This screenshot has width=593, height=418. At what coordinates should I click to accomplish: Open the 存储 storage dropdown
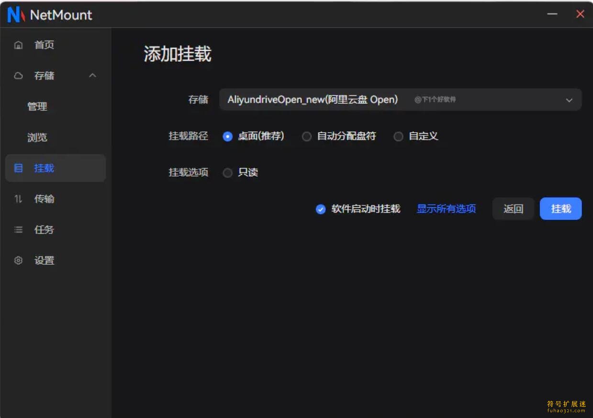click(400, 100)
